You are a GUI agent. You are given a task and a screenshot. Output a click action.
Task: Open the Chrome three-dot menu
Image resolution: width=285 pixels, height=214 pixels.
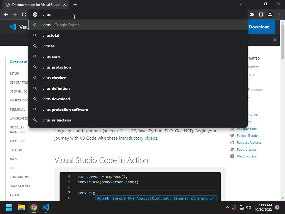[x=279, y=14]
